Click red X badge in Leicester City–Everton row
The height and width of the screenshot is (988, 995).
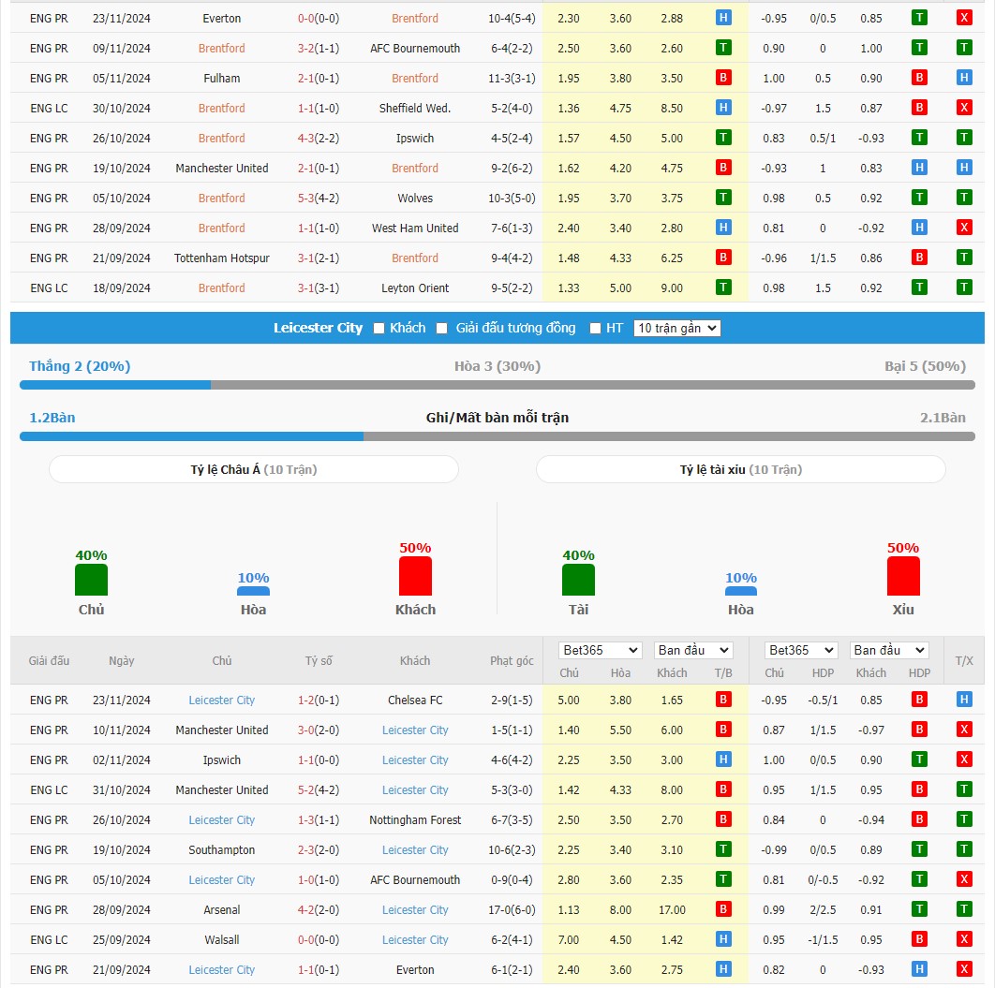tap(964, 969)
